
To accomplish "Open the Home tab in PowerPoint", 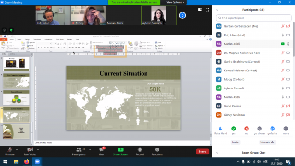I will tap(12, 40).
